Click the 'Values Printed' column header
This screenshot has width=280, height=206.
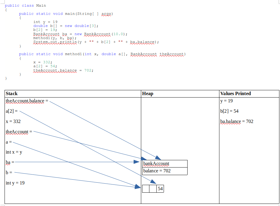(x=235, y=94)
